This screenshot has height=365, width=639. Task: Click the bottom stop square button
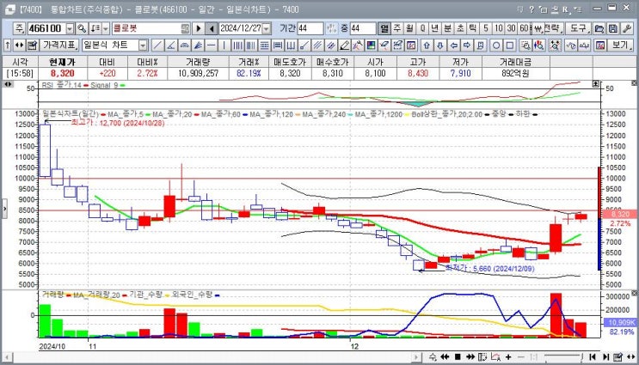pos(458,357)
